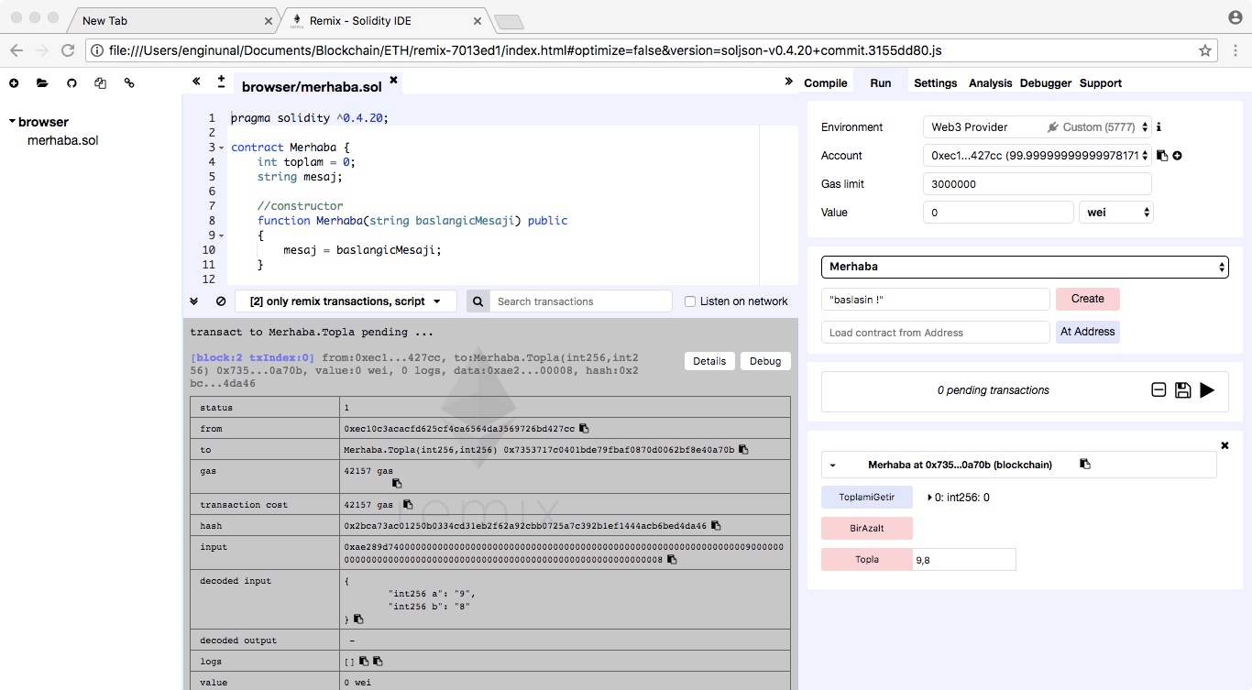Image resolution: width=1252 pixels, height=690 pixels.
Task: Copy the 'from' address value
Action: (x=584, y=429)
